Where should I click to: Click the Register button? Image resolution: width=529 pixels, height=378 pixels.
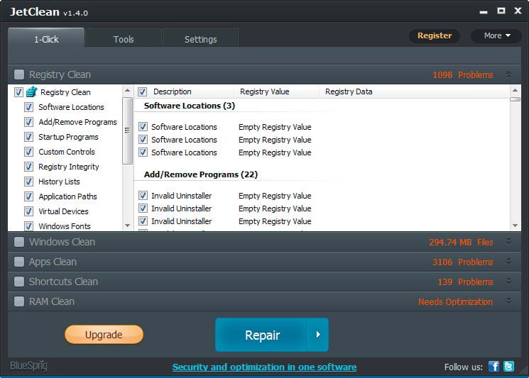[x=435, y=35]
